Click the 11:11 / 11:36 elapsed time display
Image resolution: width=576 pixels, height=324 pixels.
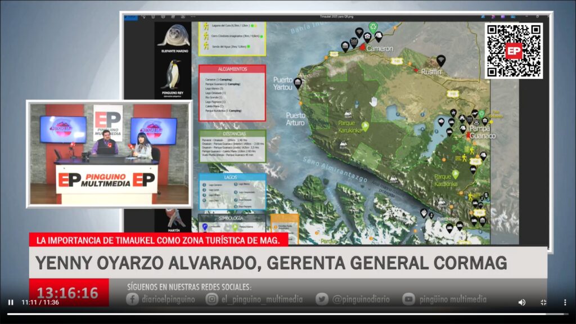[40, 302]
